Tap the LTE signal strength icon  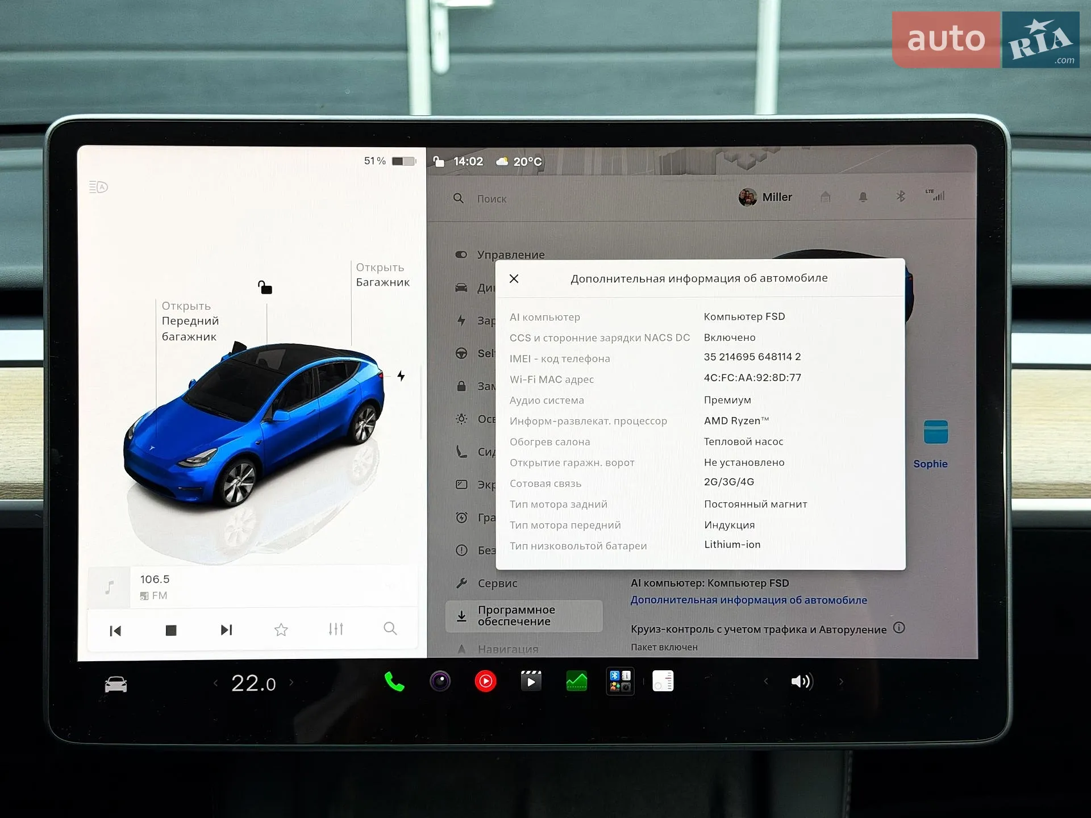point(935,195)
